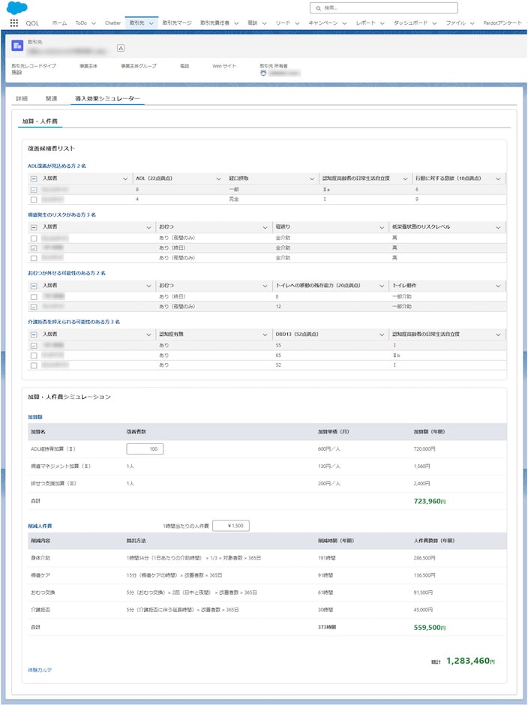
Task: Uncheck the resident row with ADL score 8
Action: click(34, 190)
